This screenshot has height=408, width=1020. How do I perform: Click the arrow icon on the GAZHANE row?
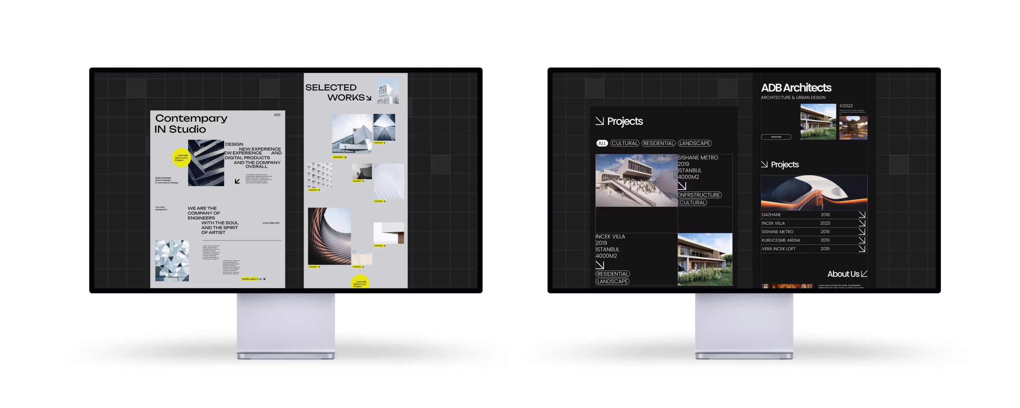point(862,215)
